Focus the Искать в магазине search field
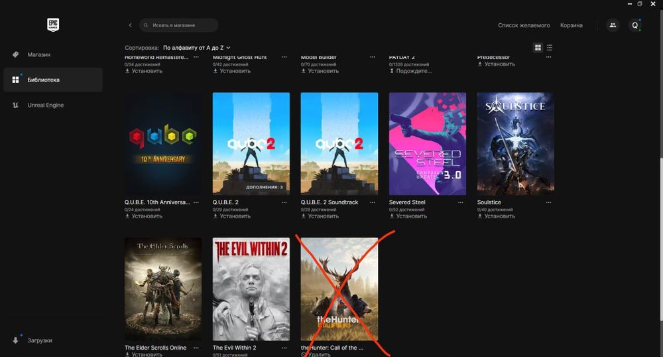This screenshot has height=357, width=663. [179, 25]
